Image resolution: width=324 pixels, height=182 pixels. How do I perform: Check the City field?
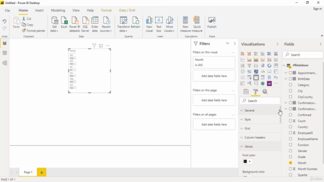291,91
